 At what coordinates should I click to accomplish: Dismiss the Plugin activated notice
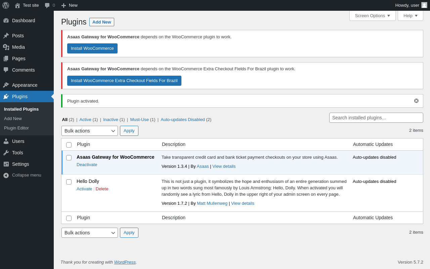[416, 101]
